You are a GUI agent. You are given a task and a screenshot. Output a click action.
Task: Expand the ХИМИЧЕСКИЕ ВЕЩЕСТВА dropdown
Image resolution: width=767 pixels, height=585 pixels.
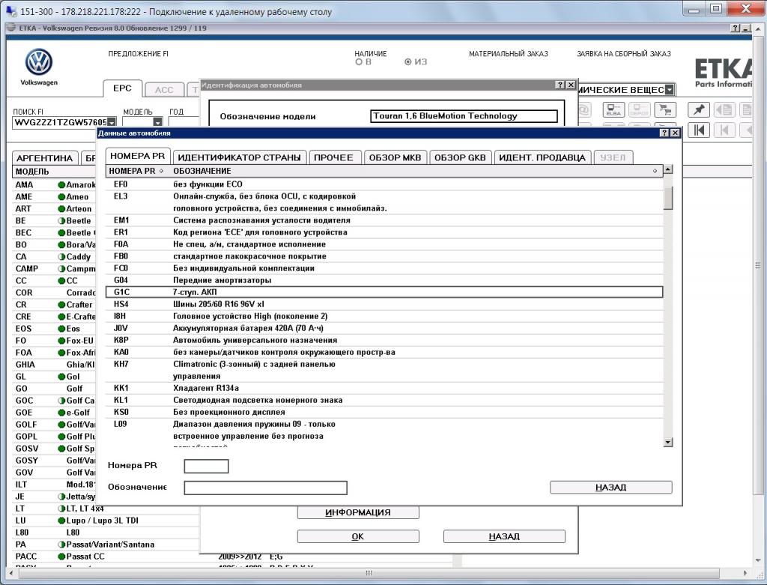(x=669, y=90)
